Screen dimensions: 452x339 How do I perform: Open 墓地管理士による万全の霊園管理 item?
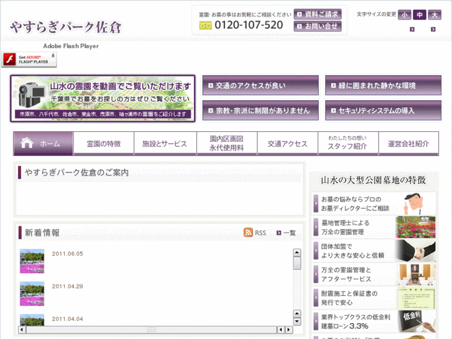point(374,227)
